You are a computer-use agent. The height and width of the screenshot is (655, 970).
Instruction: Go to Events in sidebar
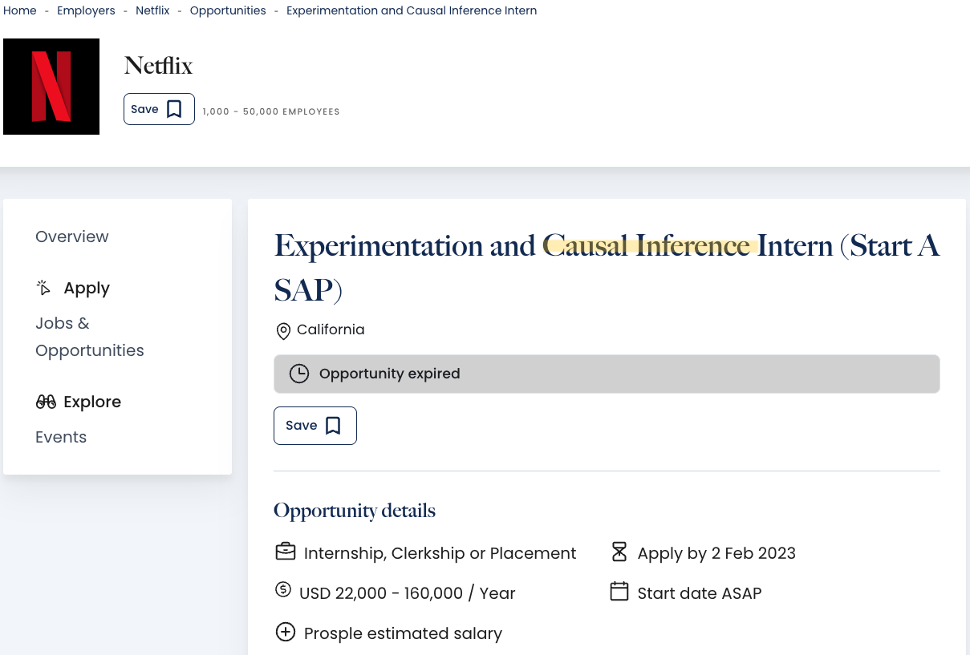61,437
